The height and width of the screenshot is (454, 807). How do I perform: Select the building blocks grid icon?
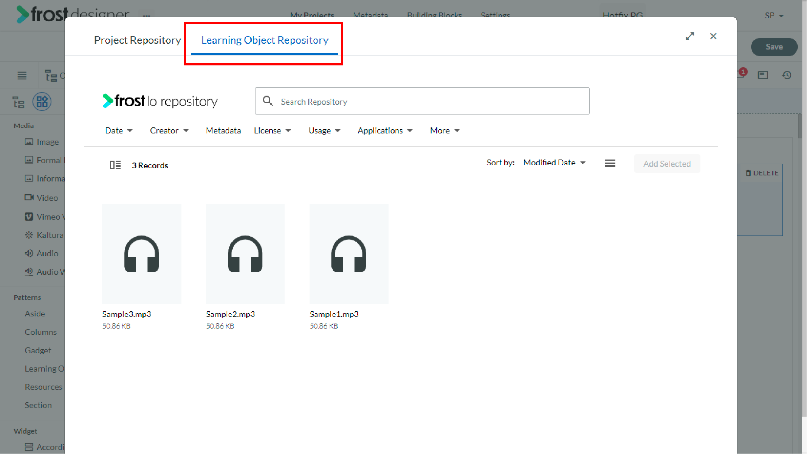pos(42,102)
